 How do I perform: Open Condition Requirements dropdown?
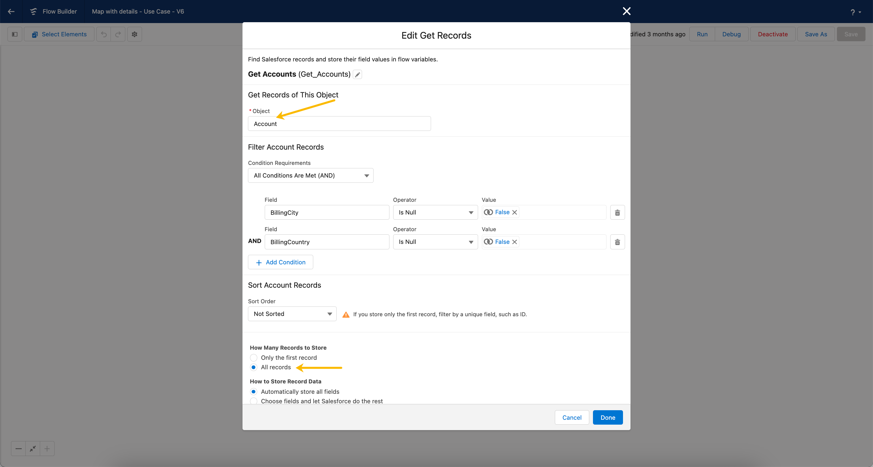tap(310, 175)
